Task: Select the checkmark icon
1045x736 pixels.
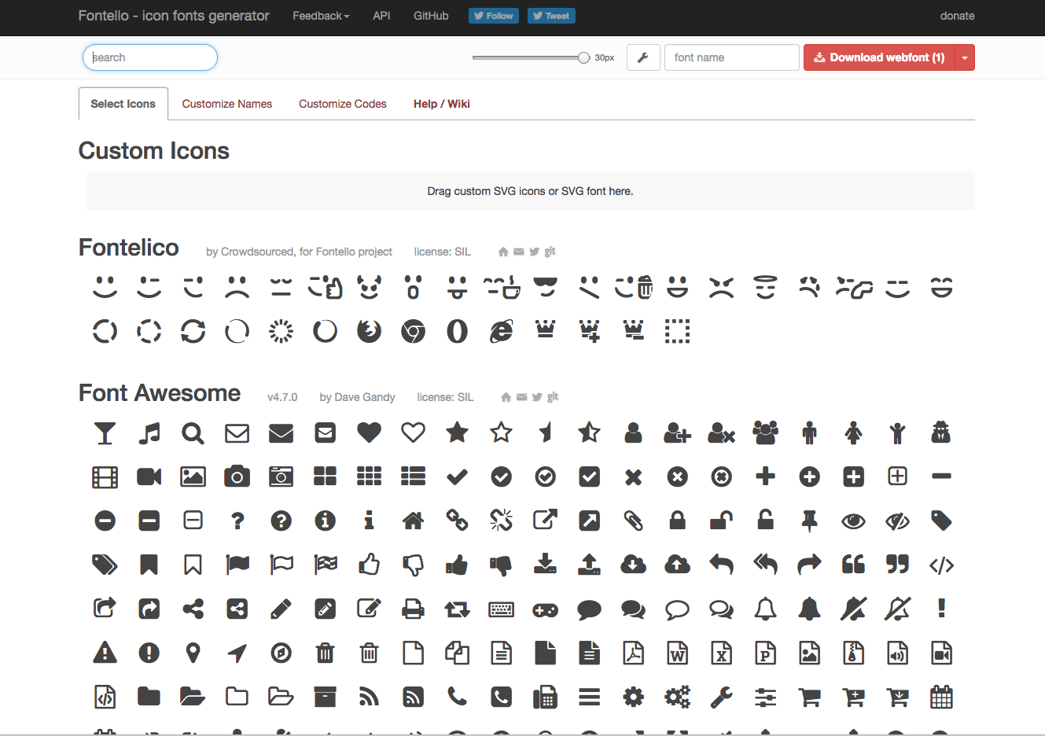Action: [457, 477]
